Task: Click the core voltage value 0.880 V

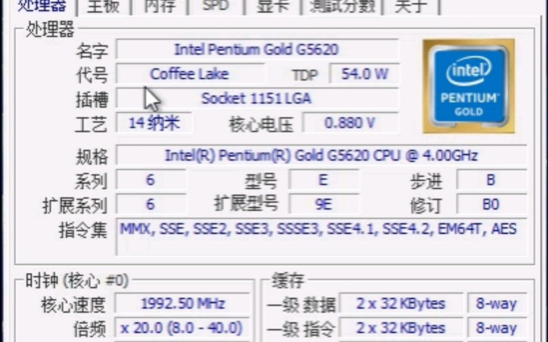Action: click(x=350, y=123)
